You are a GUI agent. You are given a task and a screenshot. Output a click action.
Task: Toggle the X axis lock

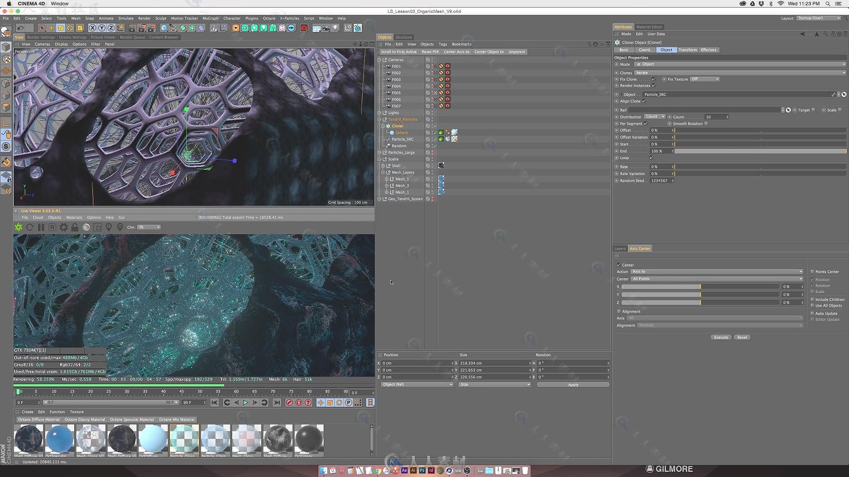click(x=92, y=28)
